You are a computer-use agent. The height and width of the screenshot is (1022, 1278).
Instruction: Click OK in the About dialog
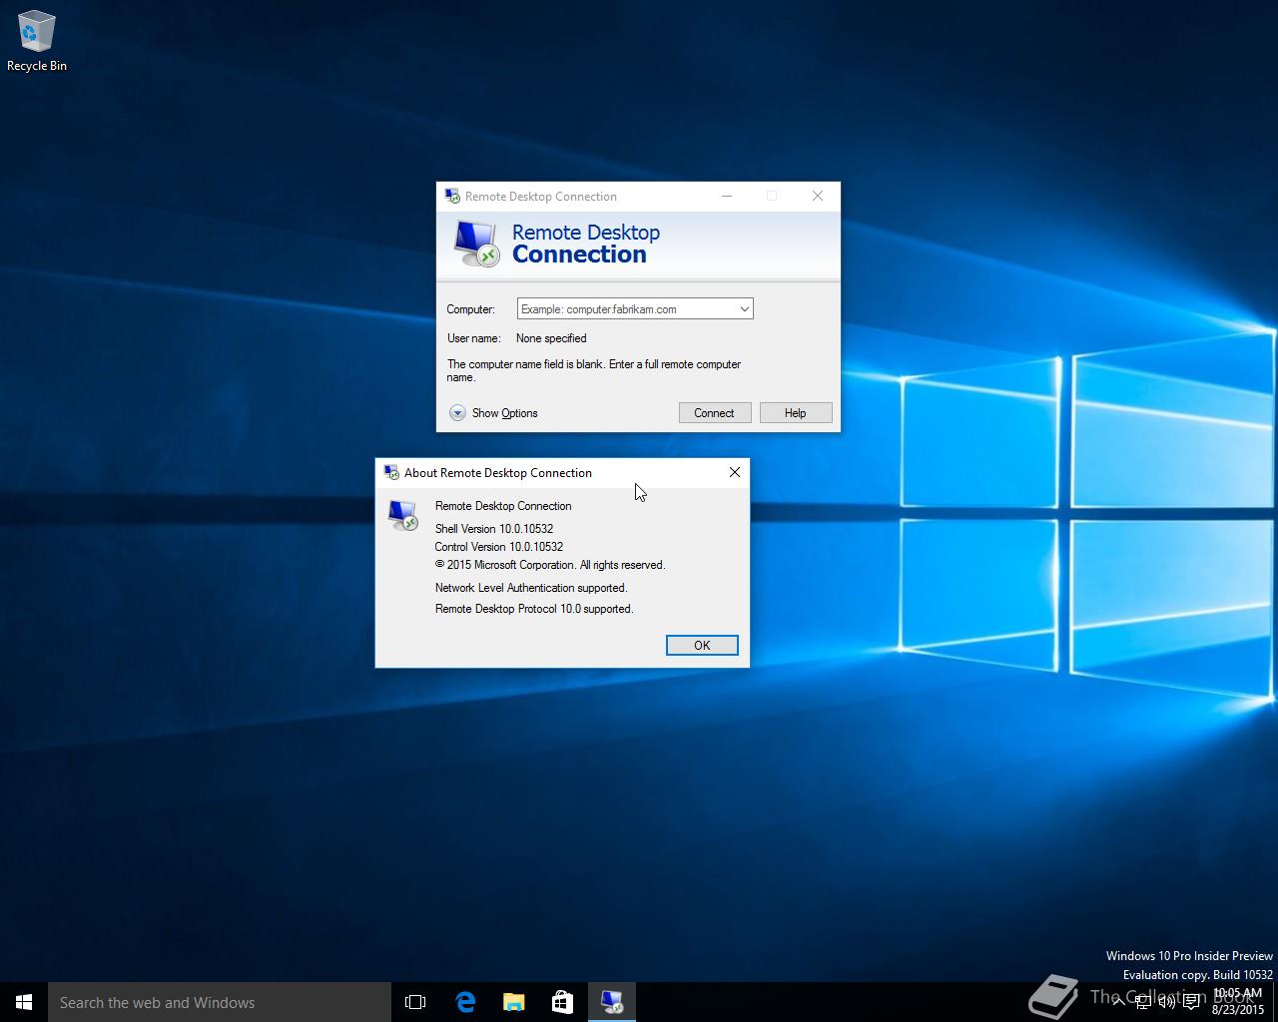coord(702,646)
